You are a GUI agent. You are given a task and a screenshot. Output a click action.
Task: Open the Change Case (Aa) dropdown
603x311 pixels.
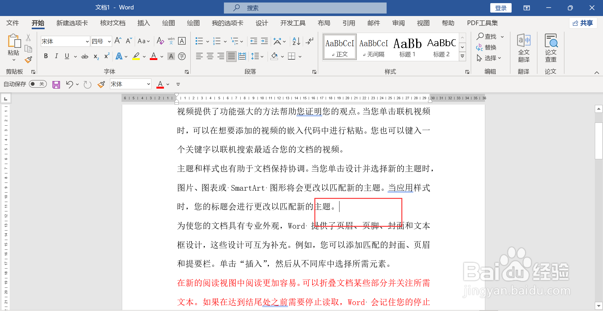(144, 41)
